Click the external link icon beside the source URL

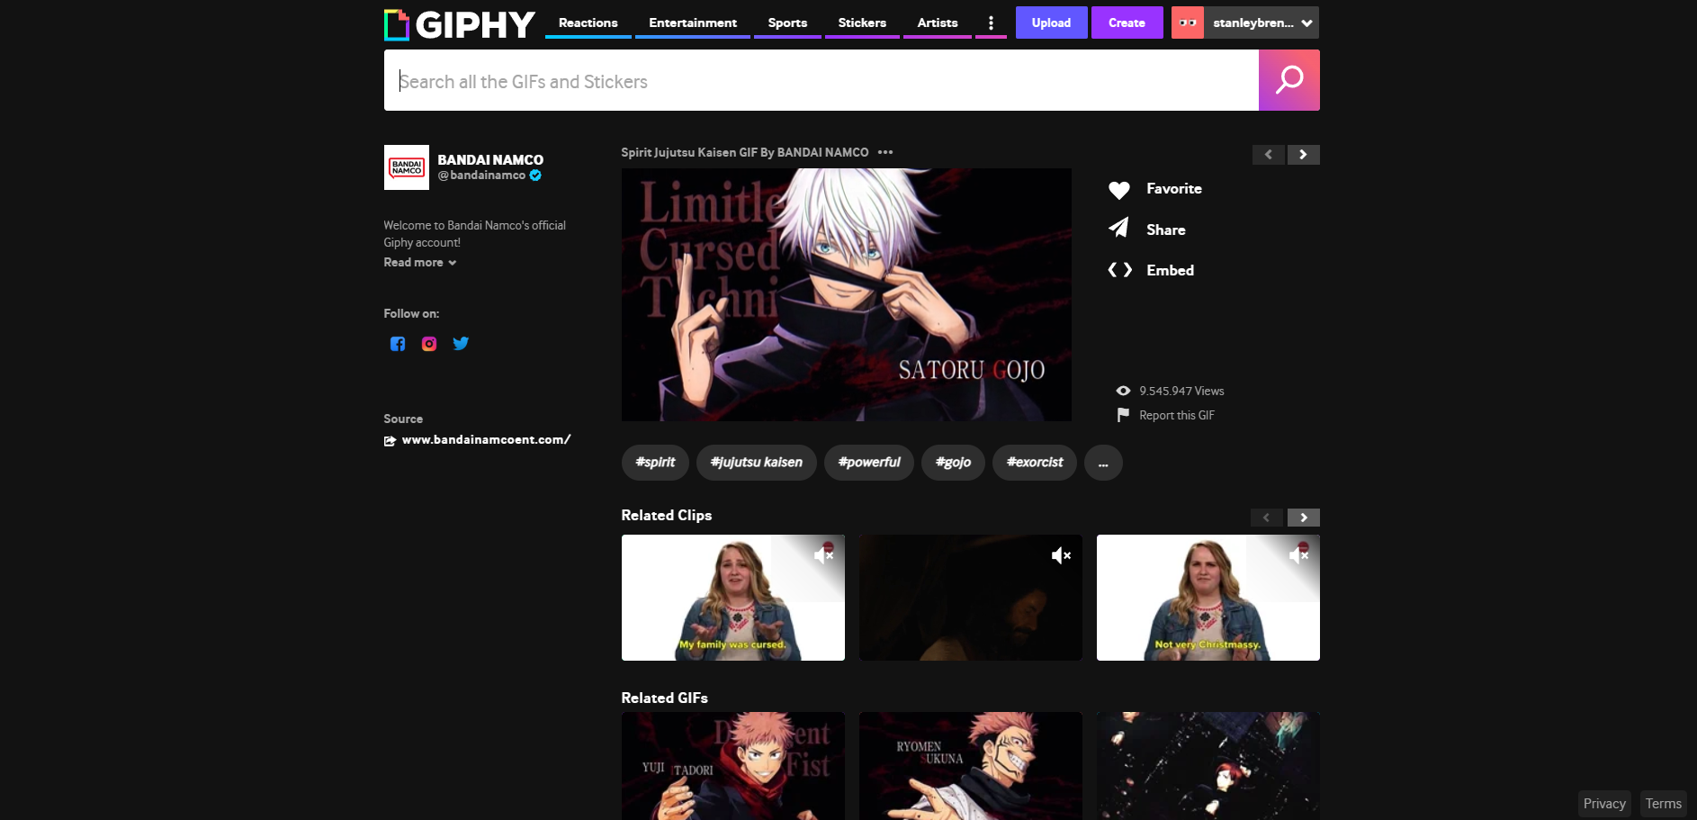[x=390, y=441]
